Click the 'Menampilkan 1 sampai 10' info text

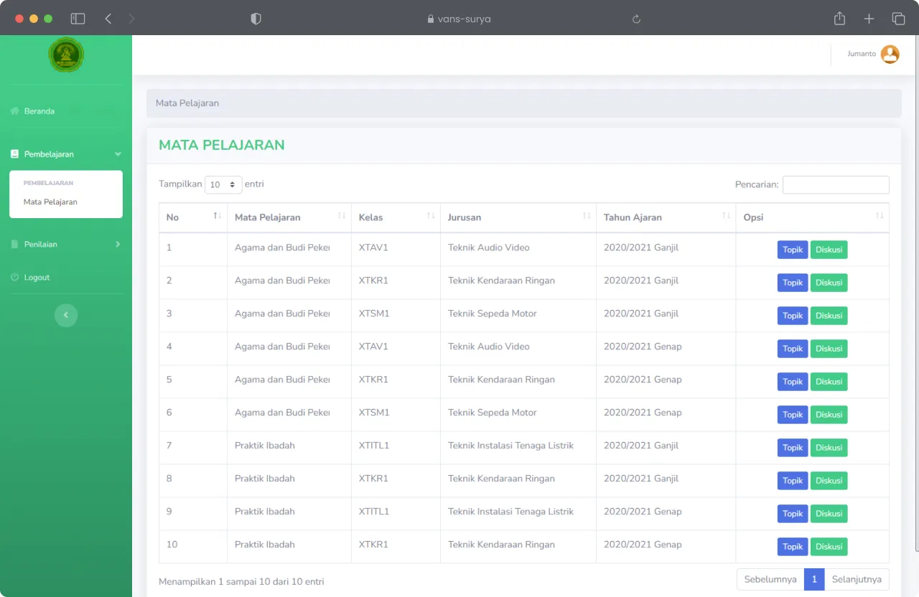(x=241, y=581)
